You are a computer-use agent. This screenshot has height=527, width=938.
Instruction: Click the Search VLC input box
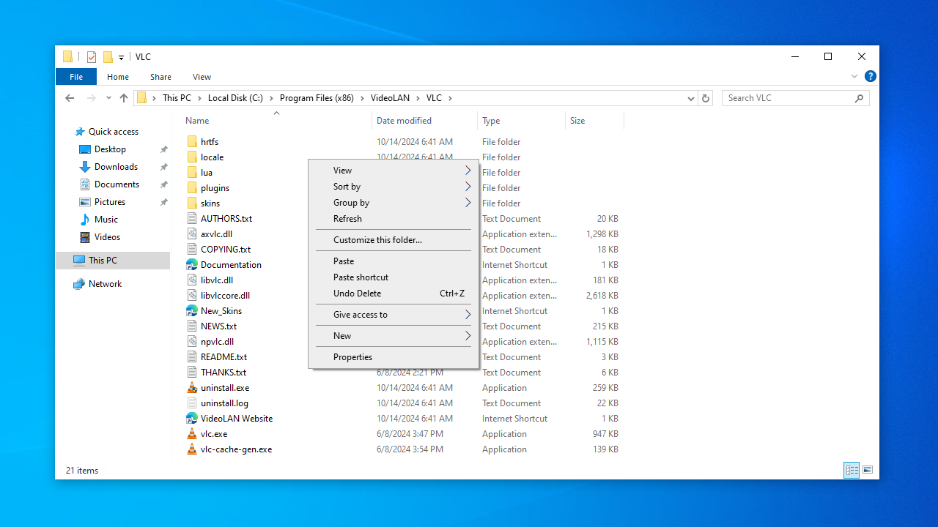coord(788,98)
